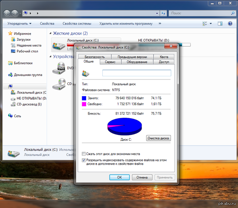The image size is (238, 208).
Task: Click Очистка диска button
Action: (x=158, y=138)
